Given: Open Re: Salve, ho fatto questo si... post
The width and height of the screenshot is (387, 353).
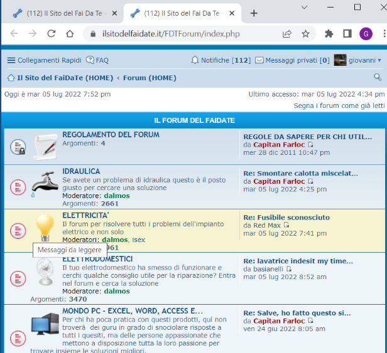Looking at the screenshot, I should pyautogui.click(x=297, y=313).
